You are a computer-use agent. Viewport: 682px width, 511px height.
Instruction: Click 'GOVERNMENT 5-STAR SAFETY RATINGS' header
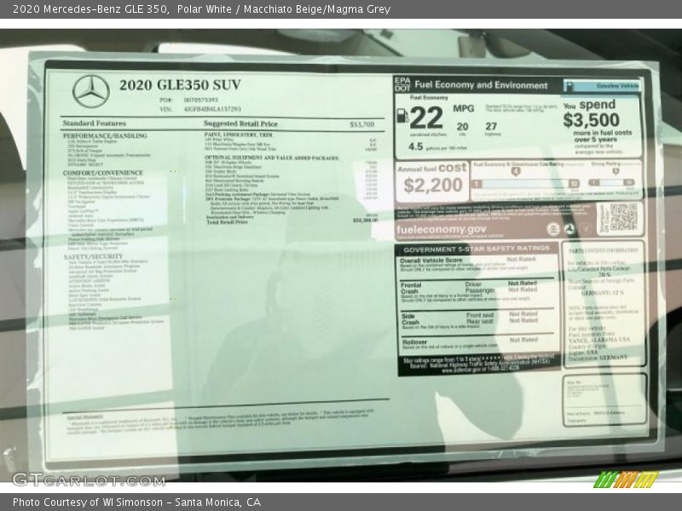coord(477,249)
